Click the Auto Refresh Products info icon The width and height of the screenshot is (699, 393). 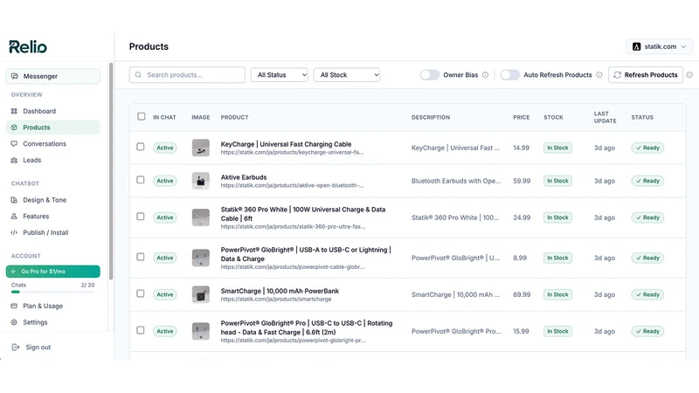pyautogui.click(x=599, y=75)
